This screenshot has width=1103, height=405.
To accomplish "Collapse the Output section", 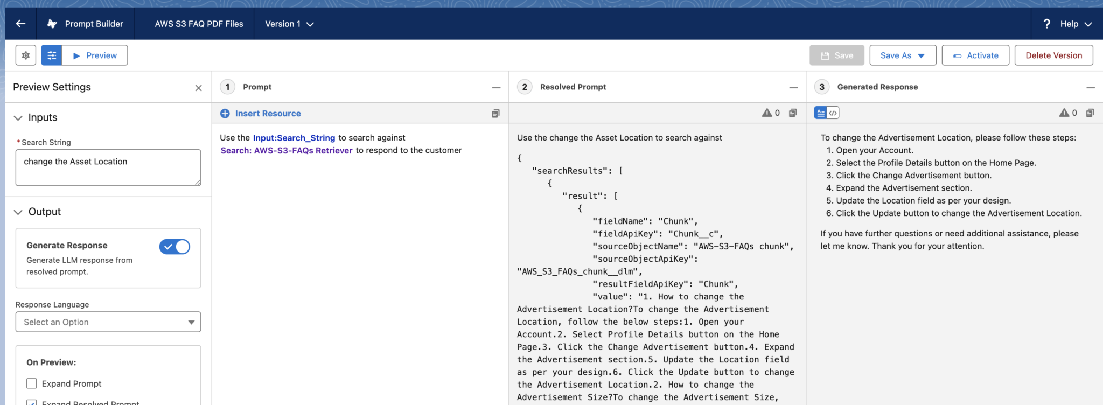I will (x=18, y=212).
